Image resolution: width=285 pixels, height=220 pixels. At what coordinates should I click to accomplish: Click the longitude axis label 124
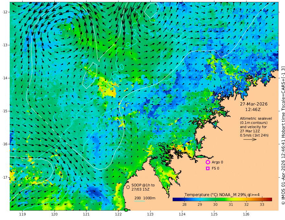(182, 214)
